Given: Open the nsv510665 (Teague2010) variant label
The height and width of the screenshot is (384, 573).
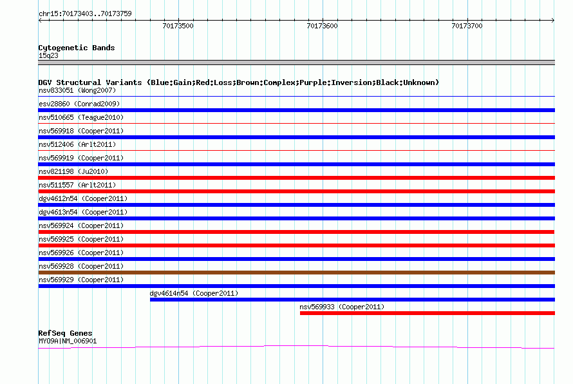Looking at the screenshot, I should click(x=81, y=117).
